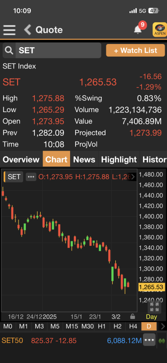Tap the ASPEN logo icon
This screenshot has height=363, width=167.
click(x=160, y=29)
